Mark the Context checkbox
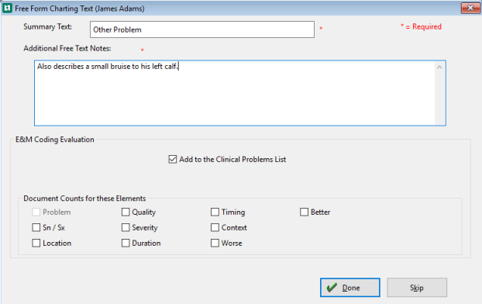 click(215, 227)
